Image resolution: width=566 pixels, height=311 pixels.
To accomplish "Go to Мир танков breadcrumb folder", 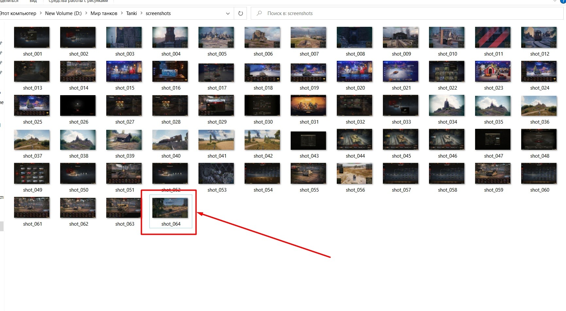I will (x=104, y=13).
